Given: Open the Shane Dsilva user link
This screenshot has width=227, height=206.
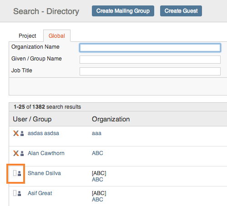Looking at the screenshot, I should [44, 173].
